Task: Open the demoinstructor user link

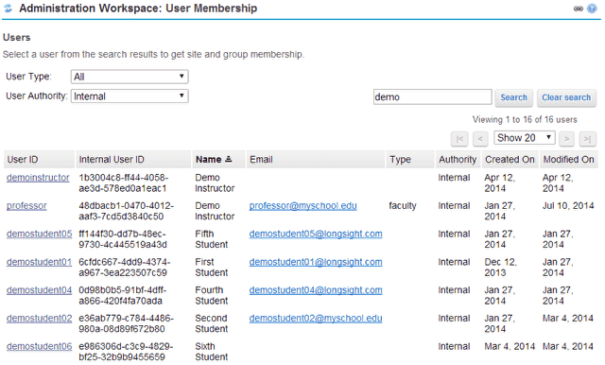Action: point(38,178)
